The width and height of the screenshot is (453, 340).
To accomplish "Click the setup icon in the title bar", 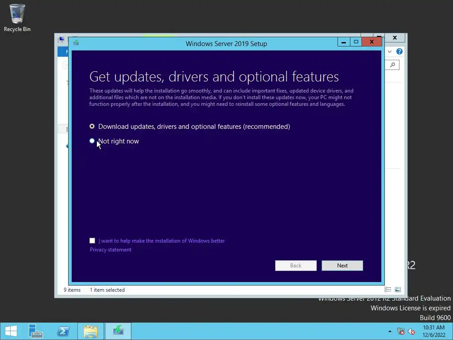I will [x=76, y=43].
